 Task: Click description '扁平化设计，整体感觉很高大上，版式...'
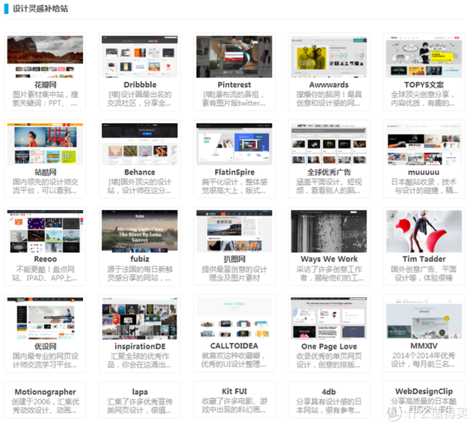pos(234,186)
